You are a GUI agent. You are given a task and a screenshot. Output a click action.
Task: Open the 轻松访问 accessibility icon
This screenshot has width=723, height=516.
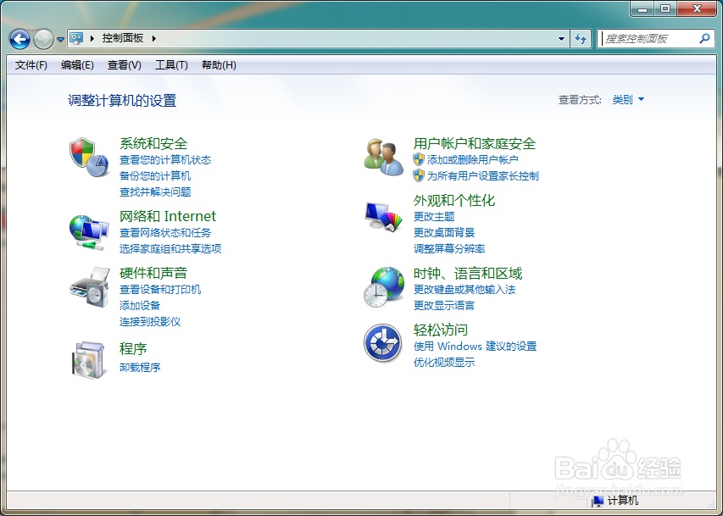coord(382,343)
